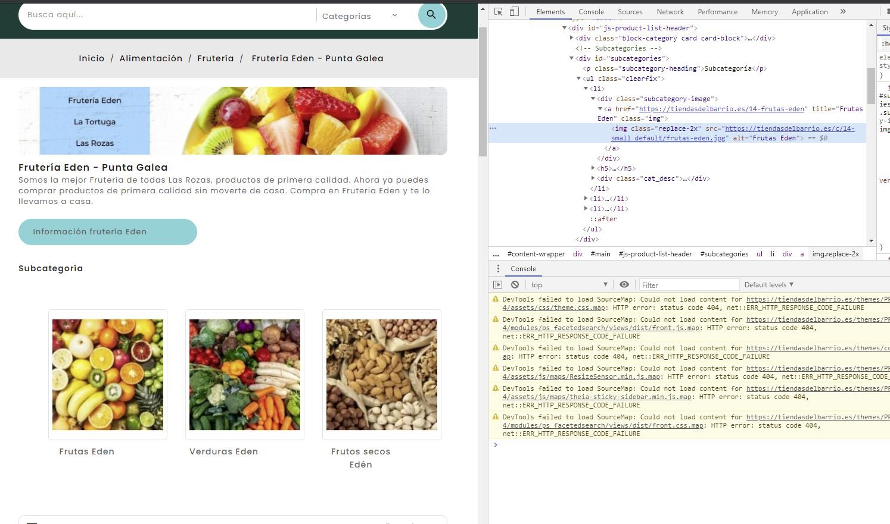Viewport: 890px width, 524px height.
Task: Open the live expression eye icon
Action: click(624, 285)
